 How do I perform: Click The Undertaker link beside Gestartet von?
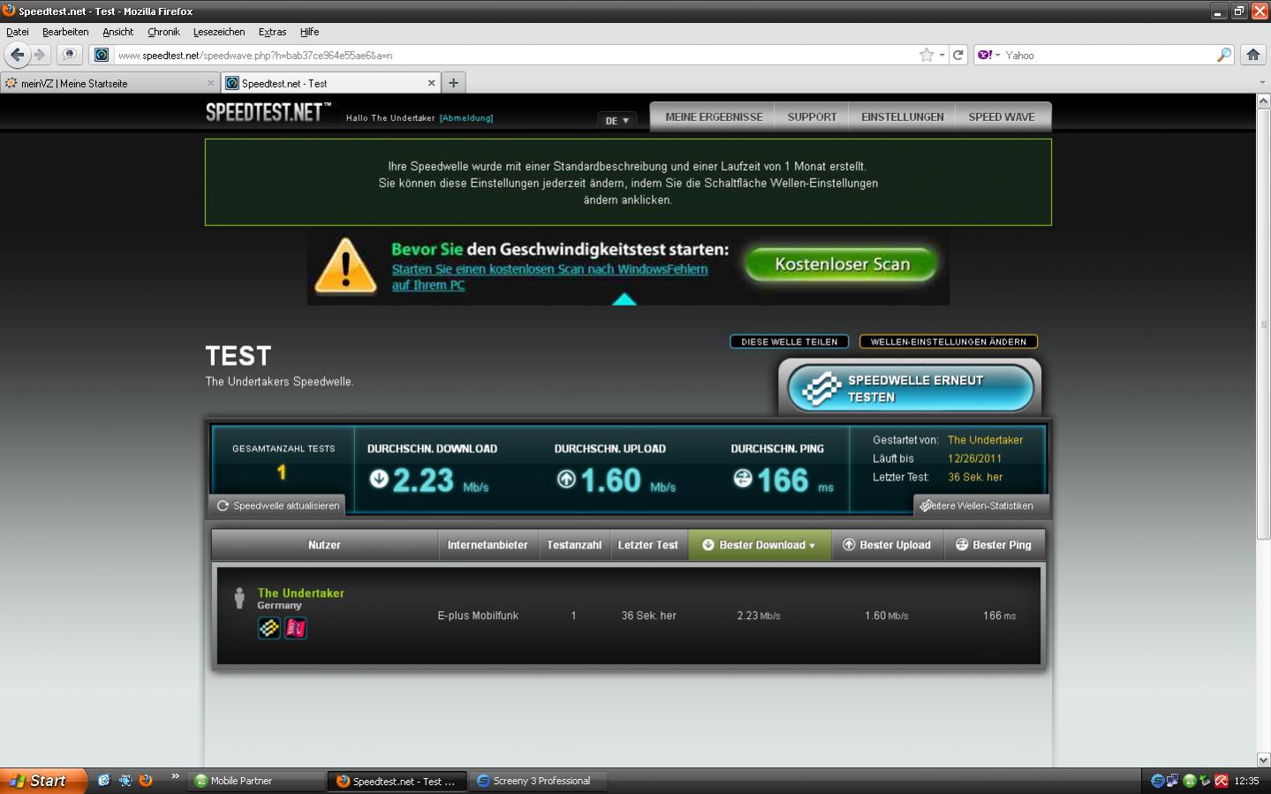coord(985,440)
